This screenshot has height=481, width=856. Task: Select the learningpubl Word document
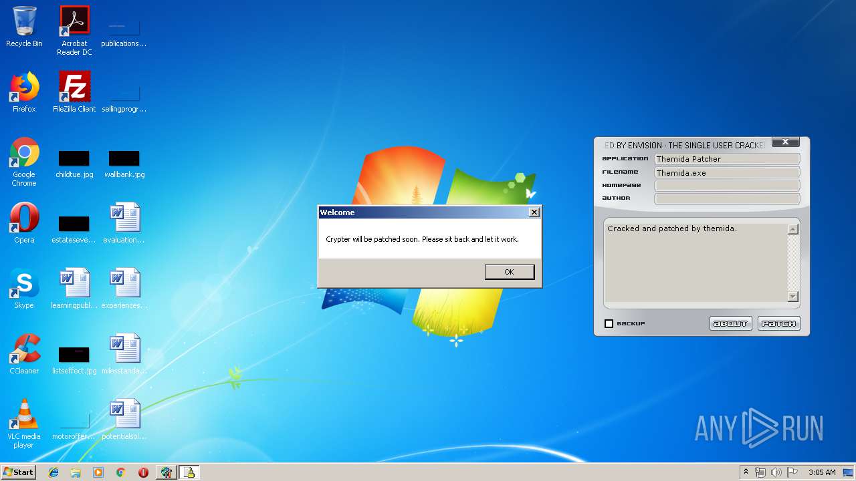(74, 289)
